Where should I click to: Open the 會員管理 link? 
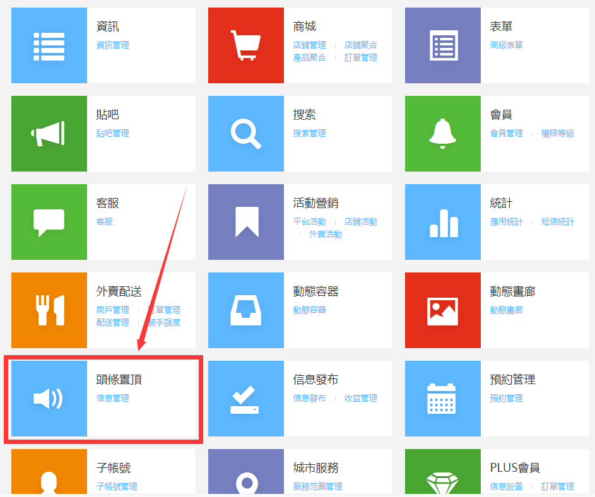click(x=506, y=133)
